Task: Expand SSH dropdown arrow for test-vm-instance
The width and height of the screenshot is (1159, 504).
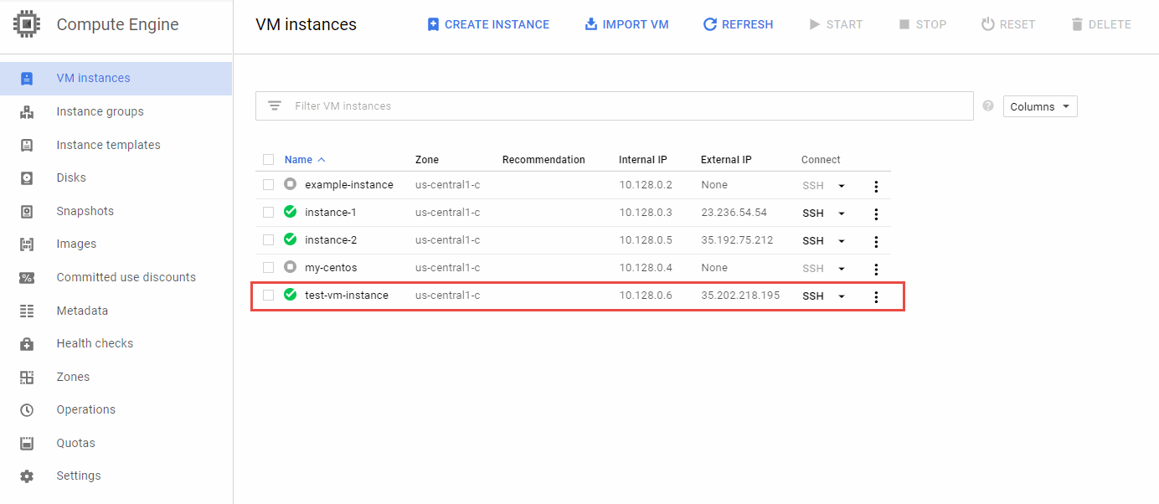Action: (x=842, y=296)
